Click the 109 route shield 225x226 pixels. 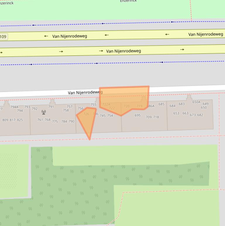[x=3, y=37]
